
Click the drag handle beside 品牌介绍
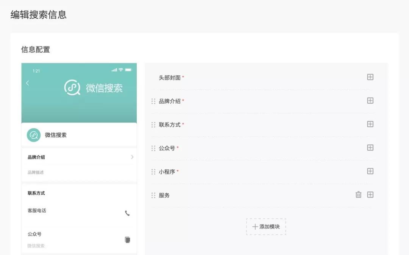pyautogui.click(x=153, y=101)
